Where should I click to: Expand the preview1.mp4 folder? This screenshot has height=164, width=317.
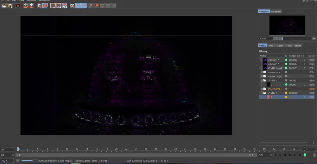click(x=262, y=76)
